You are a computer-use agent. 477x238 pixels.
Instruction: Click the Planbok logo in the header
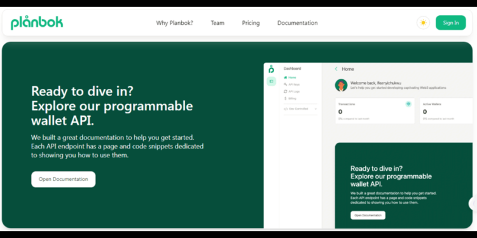click(x=37, y=23)
